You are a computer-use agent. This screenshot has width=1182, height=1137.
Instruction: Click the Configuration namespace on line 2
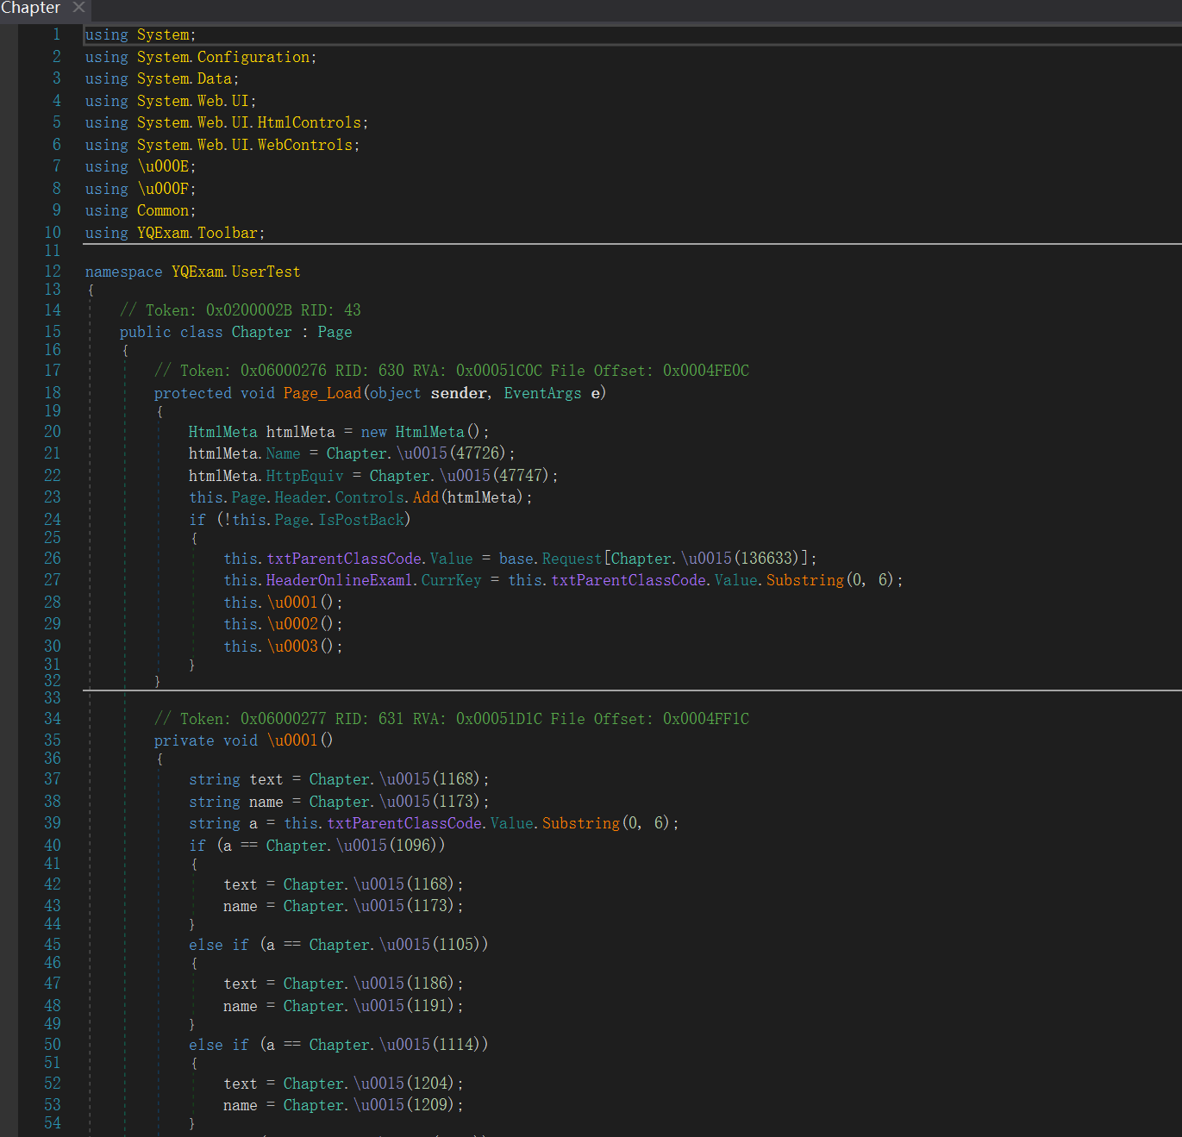[253, 57]
